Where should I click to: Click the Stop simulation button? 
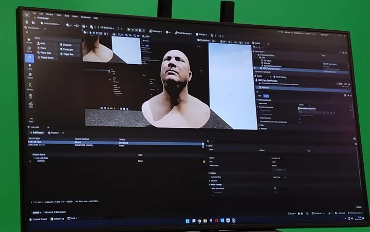point(136,30)
